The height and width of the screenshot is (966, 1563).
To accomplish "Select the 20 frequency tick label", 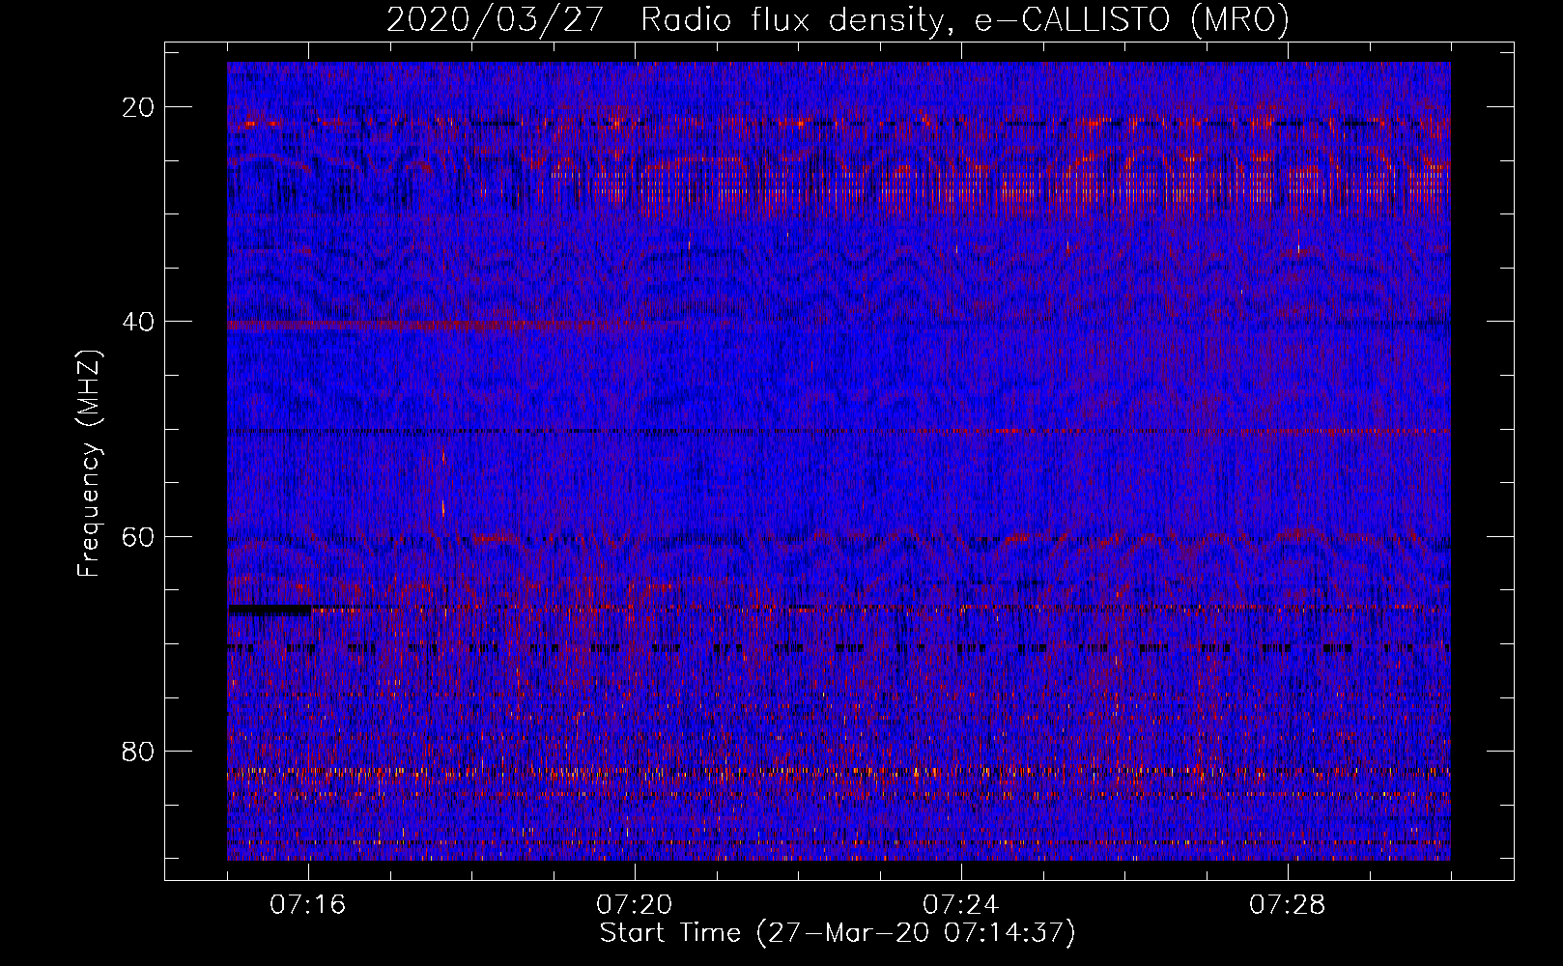I will coord(139,107).
